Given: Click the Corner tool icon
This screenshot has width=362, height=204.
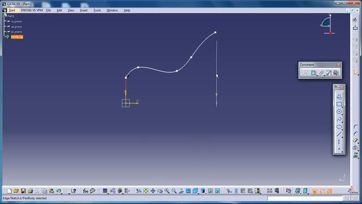Looking at the screenshot, I should coord(355,127).
